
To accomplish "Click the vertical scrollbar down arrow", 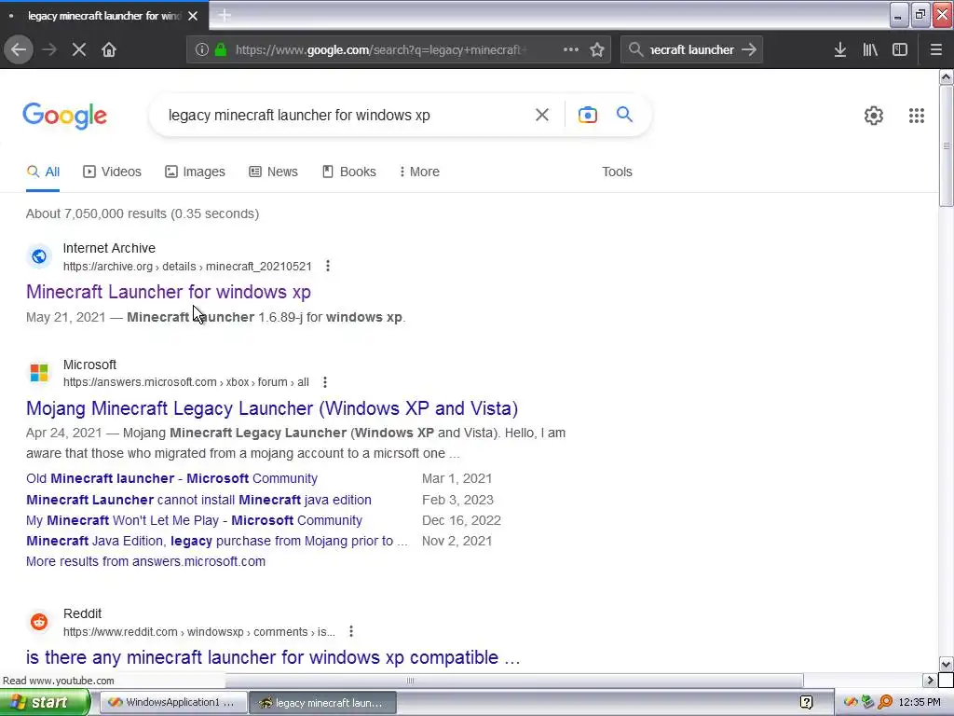I will tap(947, 664).
